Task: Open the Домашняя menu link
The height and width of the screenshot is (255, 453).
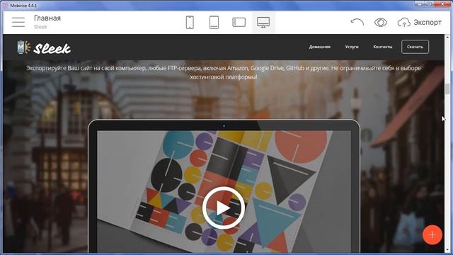Action: coord(320,47)
